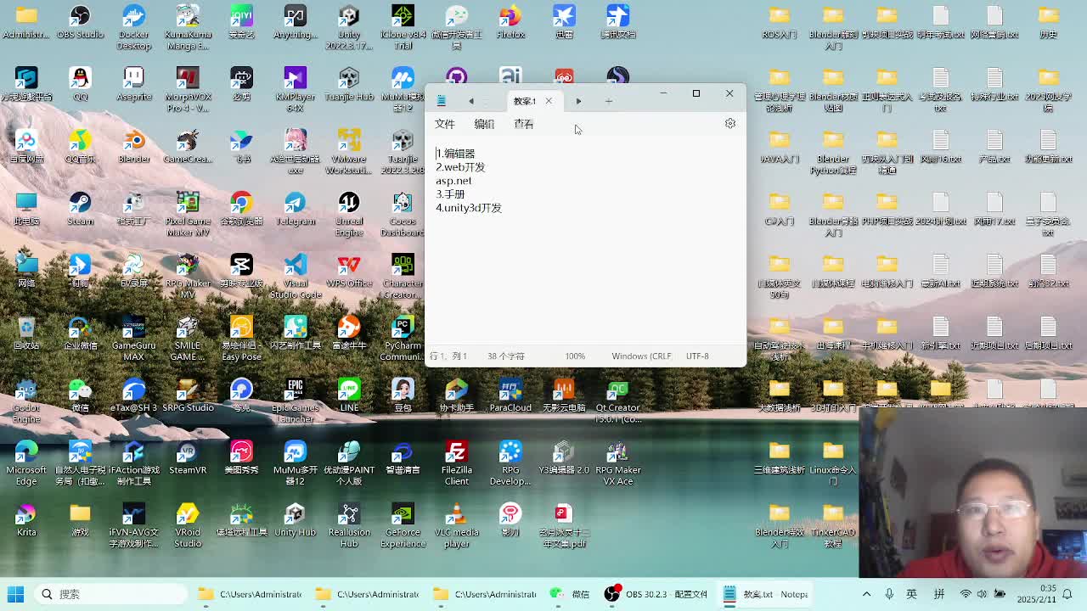Open Docker Desktop shortcut

click(x=133, y=27)
